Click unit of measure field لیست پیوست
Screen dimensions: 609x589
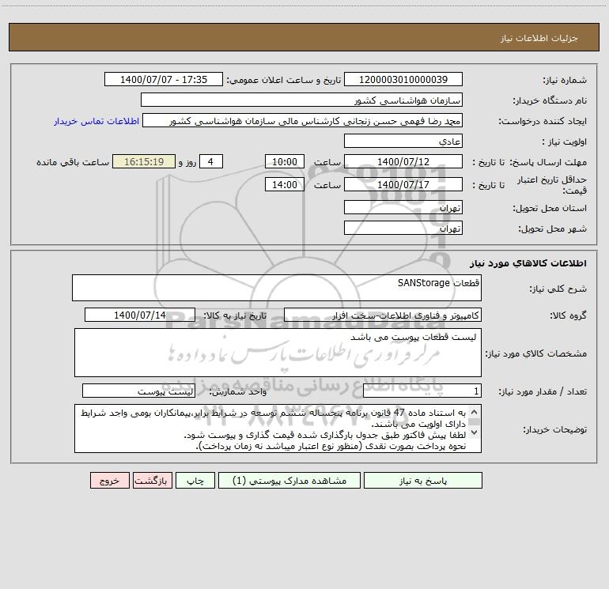pyautogui.click(x=138, y=391)
